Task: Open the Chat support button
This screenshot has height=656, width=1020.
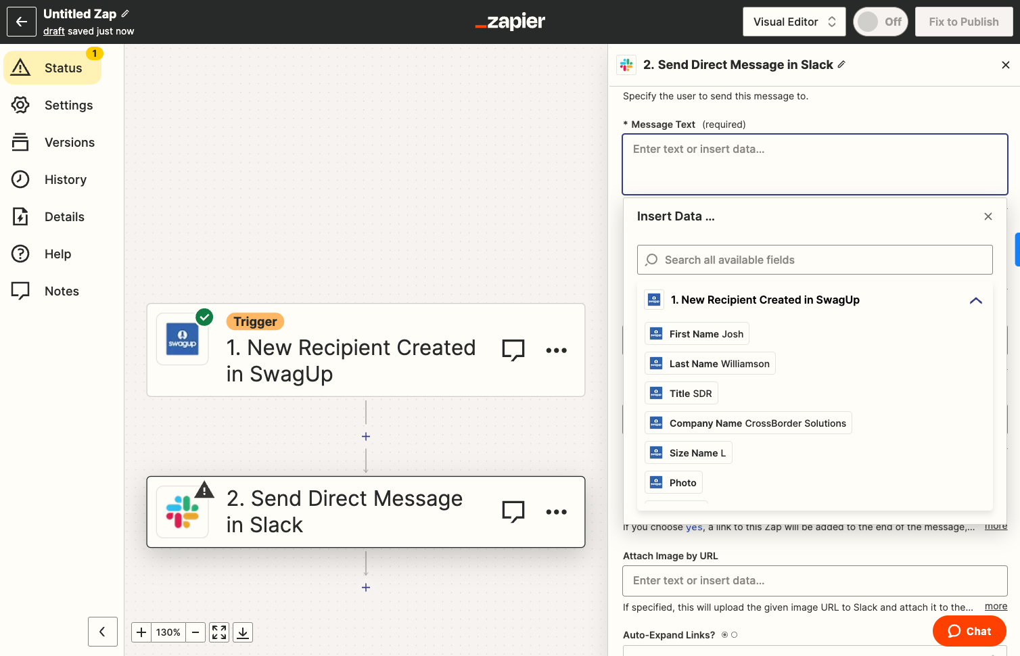Action: [x=969, y=631]
